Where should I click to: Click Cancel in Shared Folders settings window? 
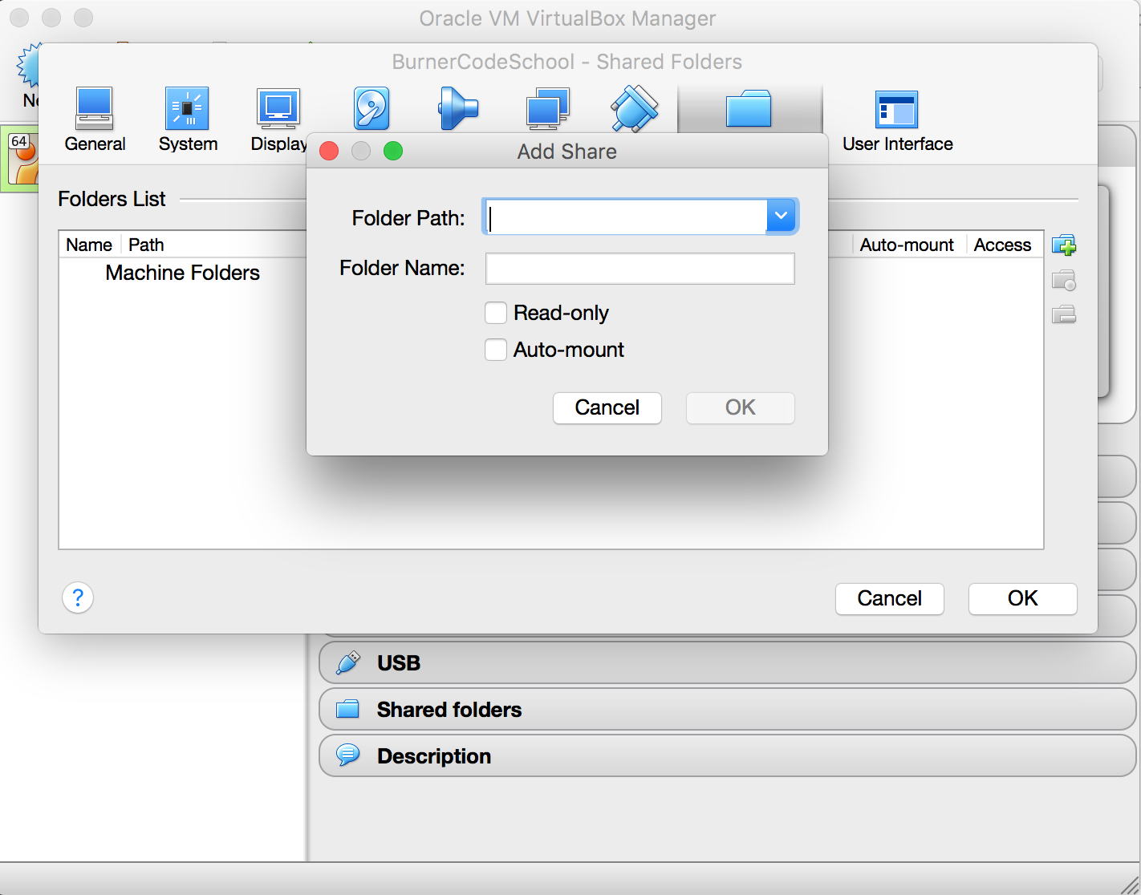pos(890,598)
